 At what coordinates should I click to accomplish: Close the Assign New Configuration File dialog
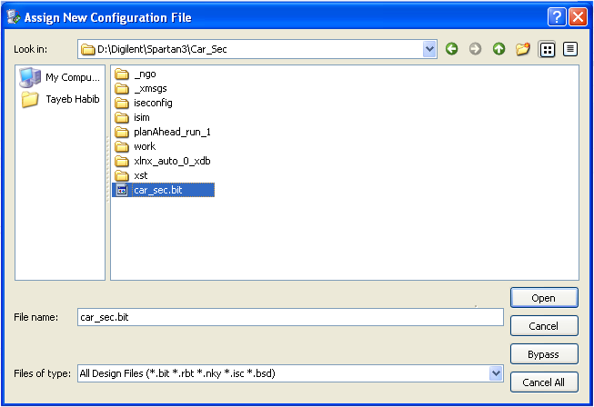click(578, 16)
